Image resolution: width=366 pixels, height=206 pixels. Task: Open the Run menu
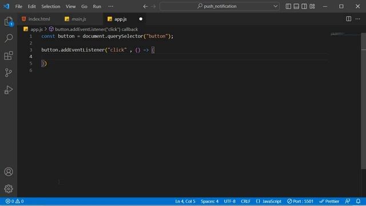click(97, 6)
